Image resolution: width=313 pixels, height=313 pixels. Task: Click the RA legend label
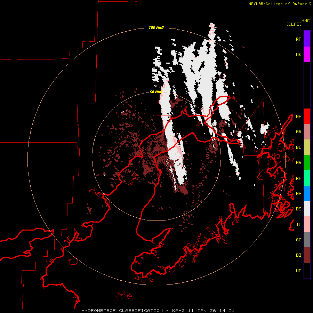pyautogui.click(x=298, y=178)
